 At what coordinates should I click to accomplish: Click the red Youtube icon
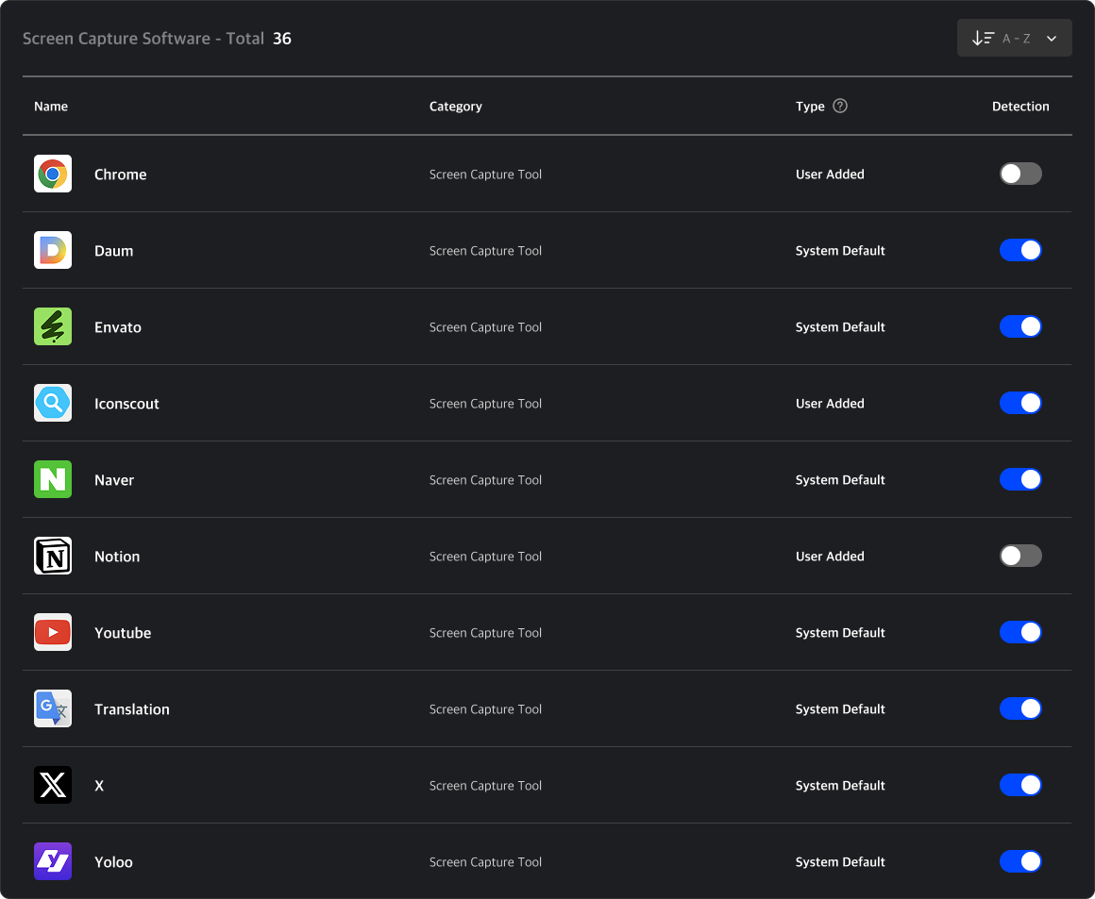tap(53, 632)
